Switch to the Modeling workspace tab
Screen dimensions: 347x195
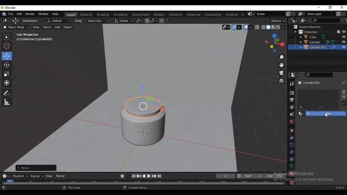coord(86,15)
